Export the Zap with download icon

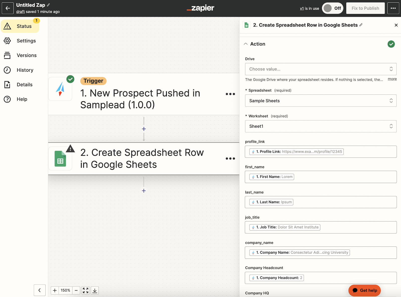point(95,290)
